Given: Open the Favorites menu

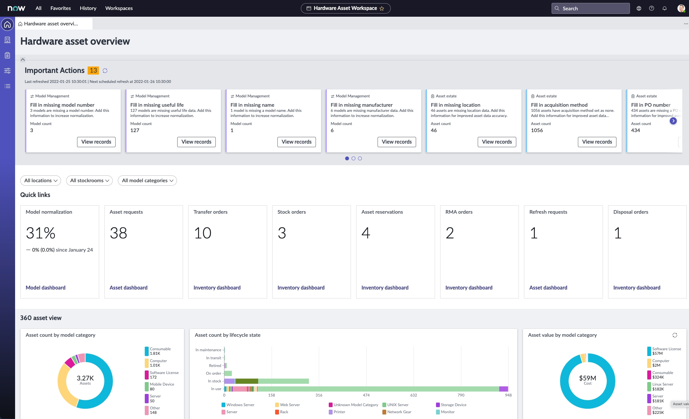Looking at the screenshot, I should (60, 8).
